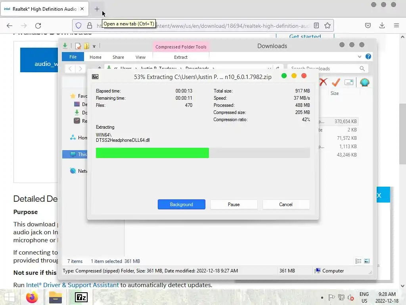Open a new browser tab with plus icon
The height and width of the screenshot is (305, 406).
point(97,9)
